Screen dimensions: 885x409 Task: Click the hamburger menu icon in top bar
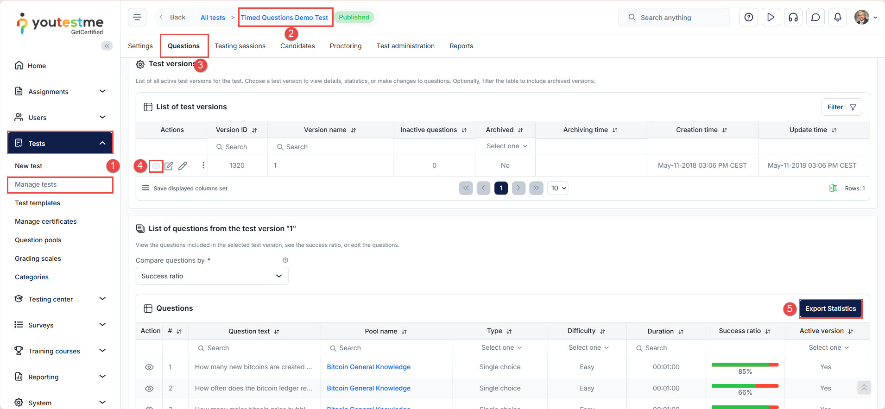click(x=137, y=17)
